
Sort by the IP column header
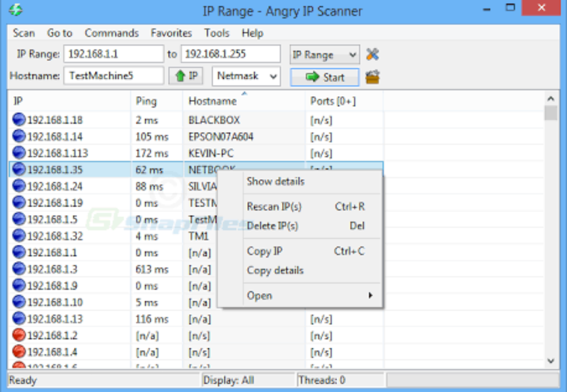pos(69,101)
